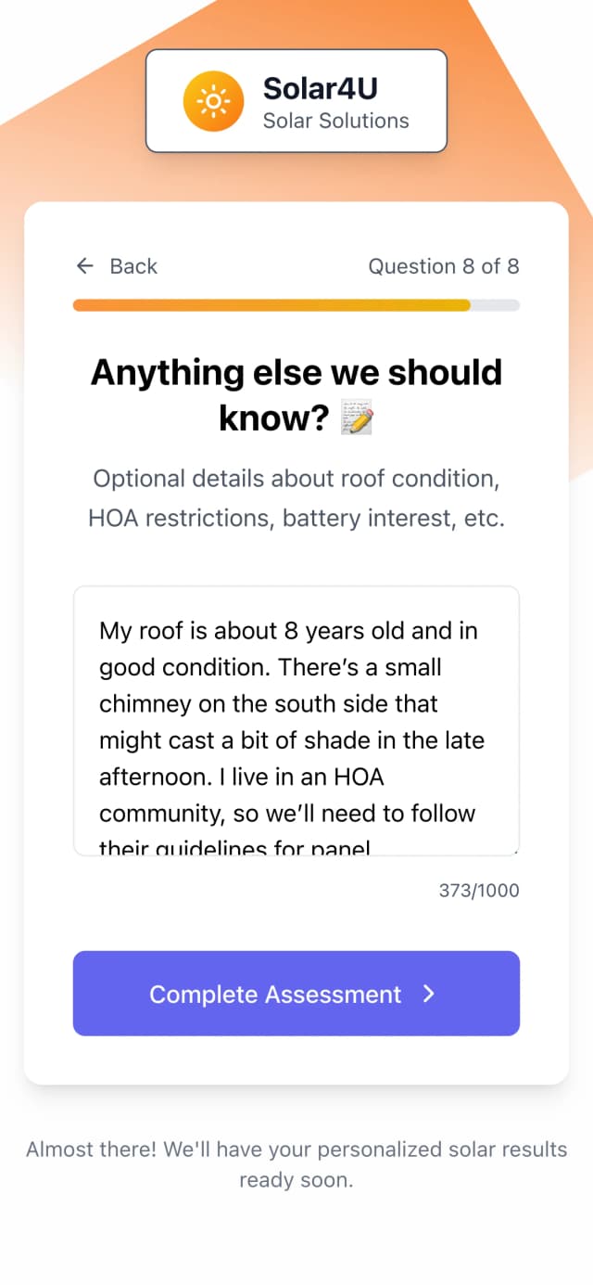Click the partially hidden last line of notes
Image resolution: width=593 pixels, height=1285 pixels.
point(234,846)
